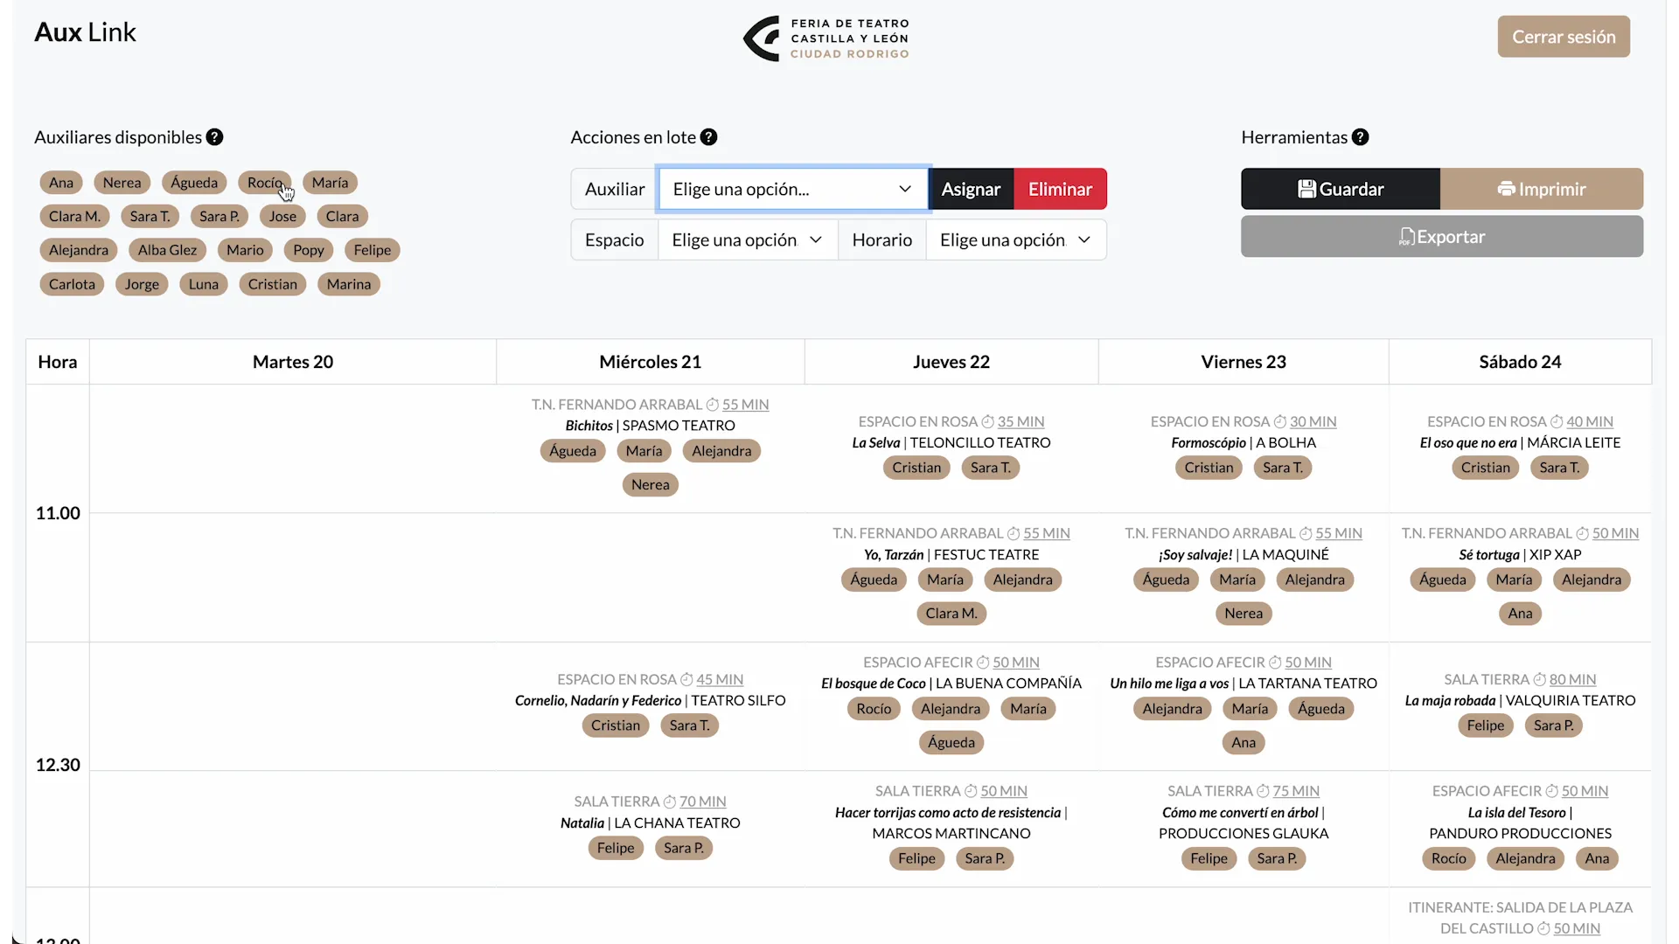This screenshot has width=1679, height=944.
Task: Click 80 MIN link for La maja robada
Action: 1572,679
